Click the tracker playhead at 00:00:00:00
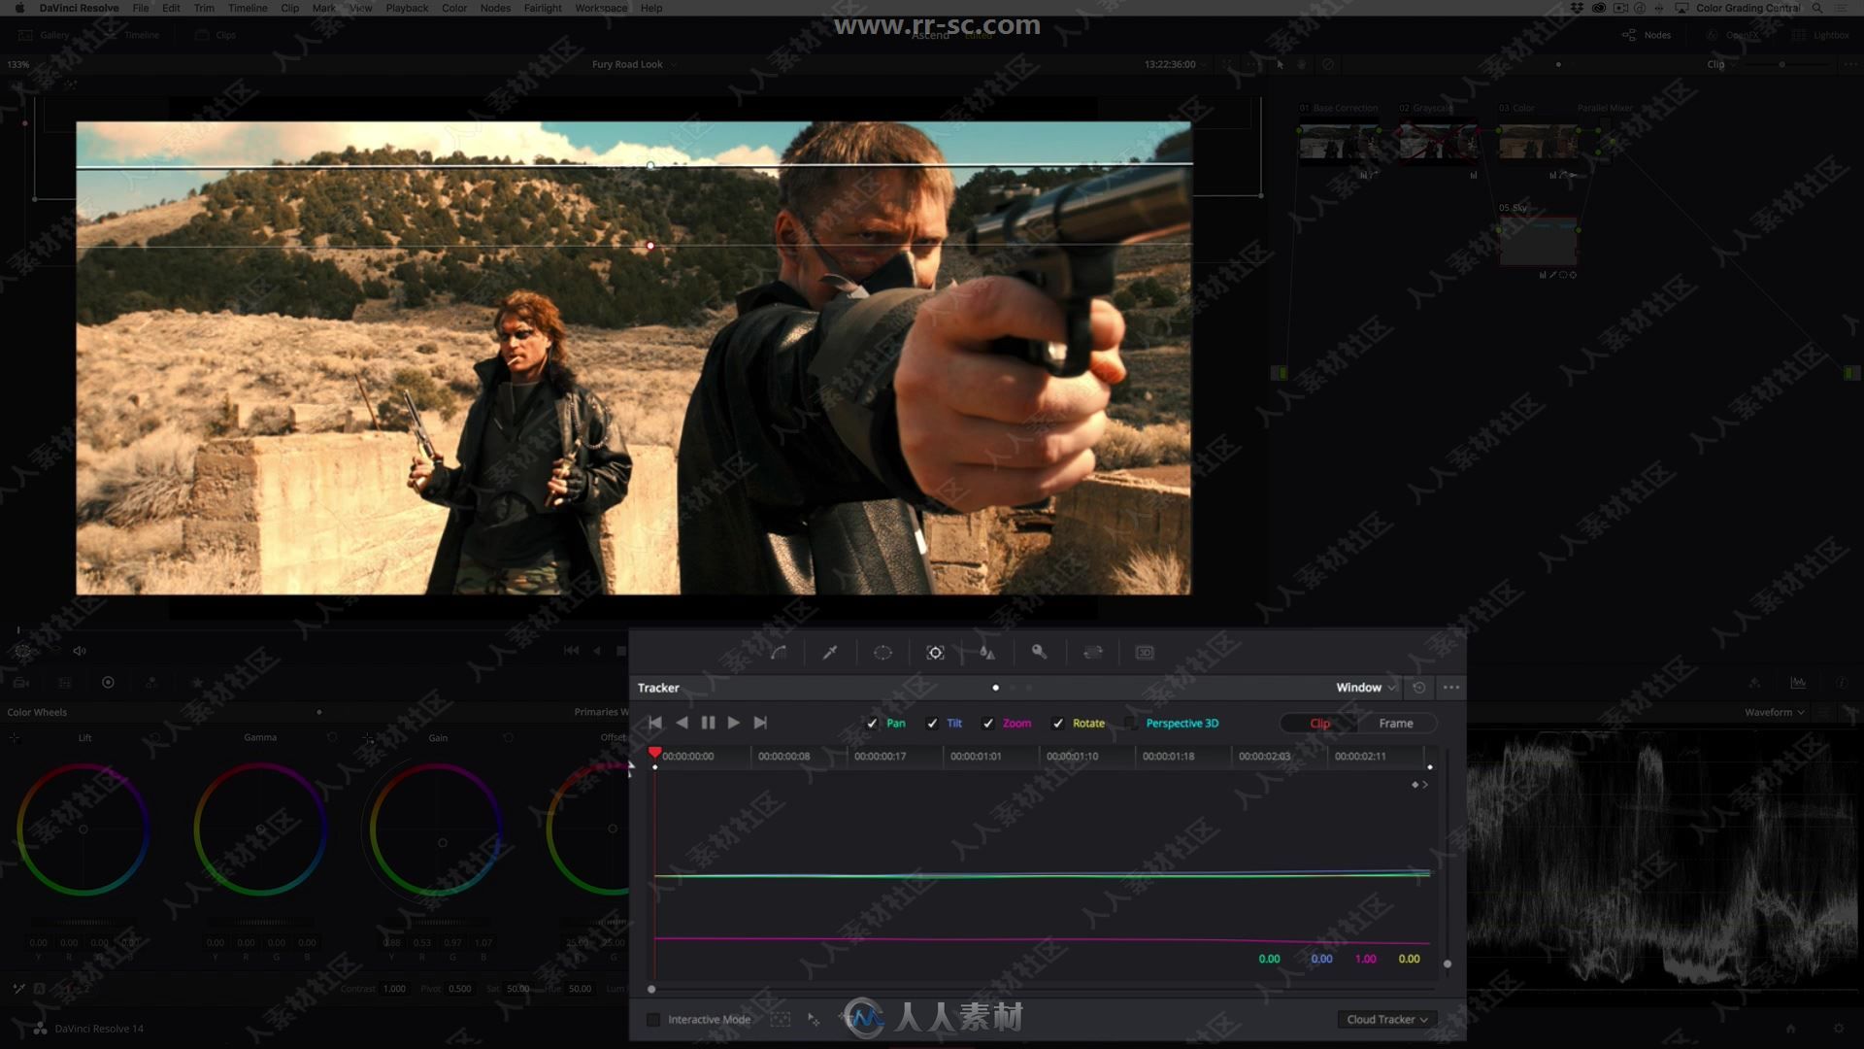The width and height of the screenshot is (1864, 1049). (655, 753)
